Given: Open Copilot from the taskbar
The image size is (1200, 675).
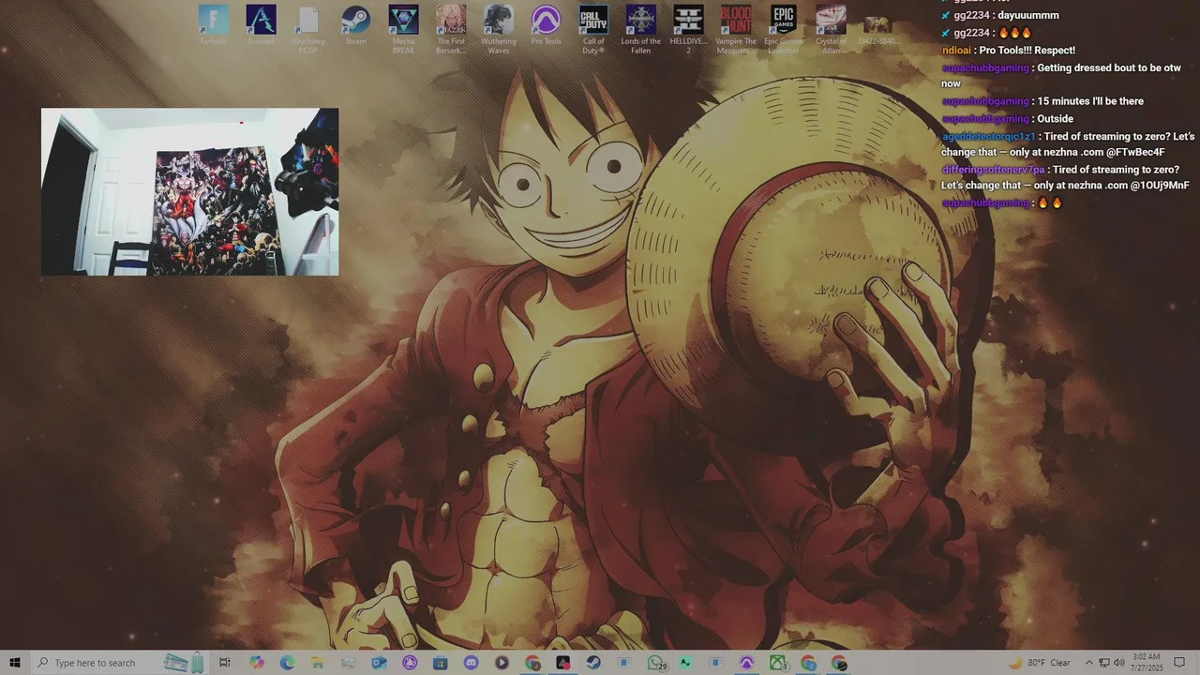Looking at the screenshot, I should [x=256, y=663].
